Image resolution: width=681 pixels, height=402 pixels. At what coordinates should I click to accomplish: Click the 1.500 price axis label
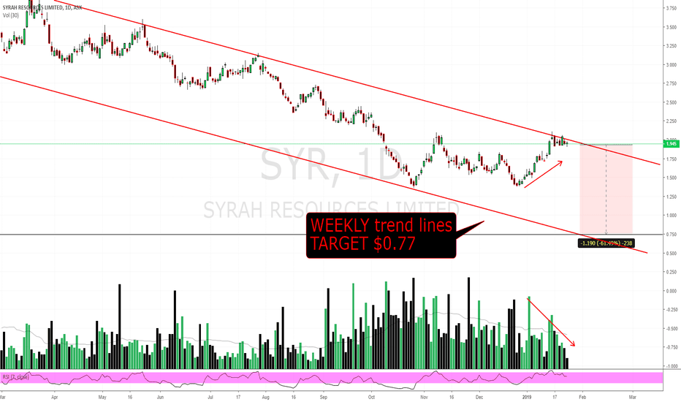click(x=671, y=178)
